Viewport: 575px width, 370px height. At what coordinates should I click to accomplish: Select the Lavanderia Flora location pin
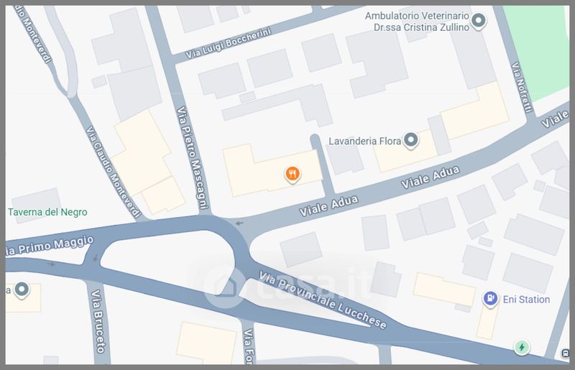pyautogui.click(x=410, y=140)
